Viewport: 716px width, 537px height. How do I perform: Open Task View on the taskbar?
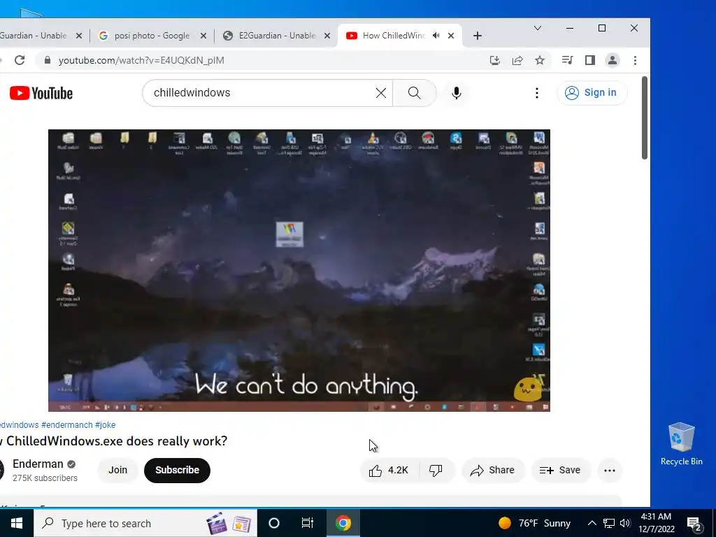point(308,523)
